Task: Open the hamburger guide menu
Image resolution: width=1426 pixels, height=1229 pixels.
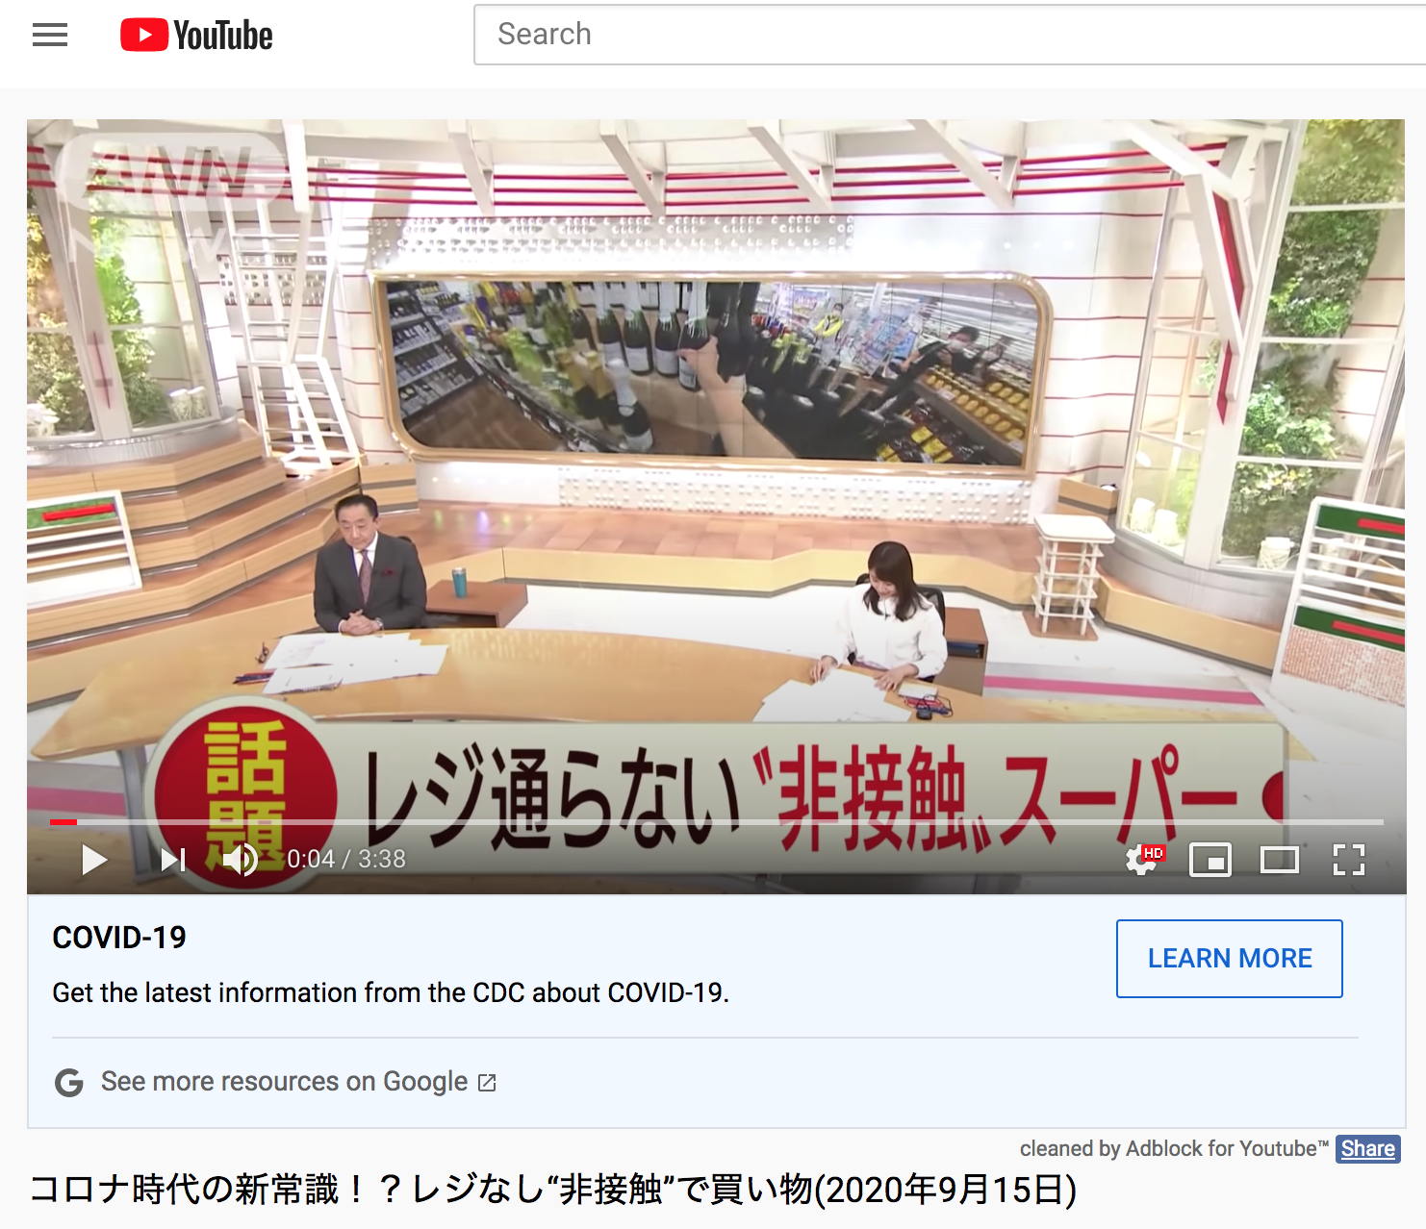Action: (x=50, y=36)
